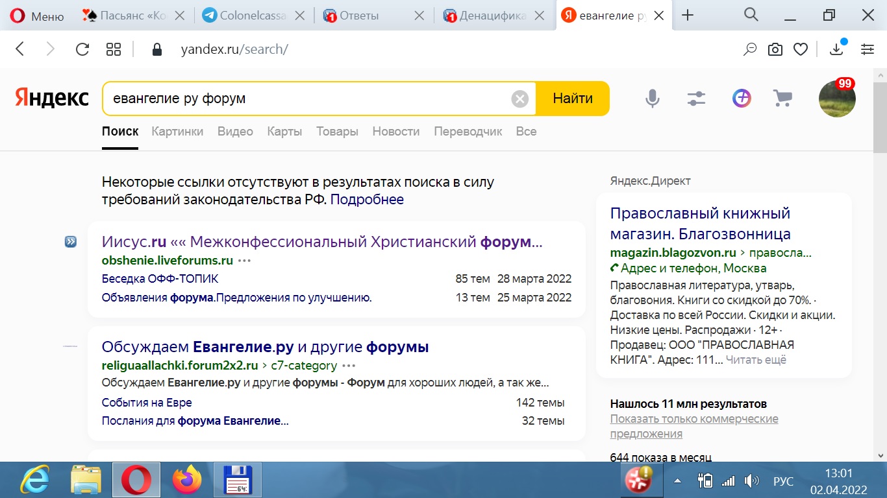
Task: Open События на Евре sublink
Action: (x=147, y=403)
